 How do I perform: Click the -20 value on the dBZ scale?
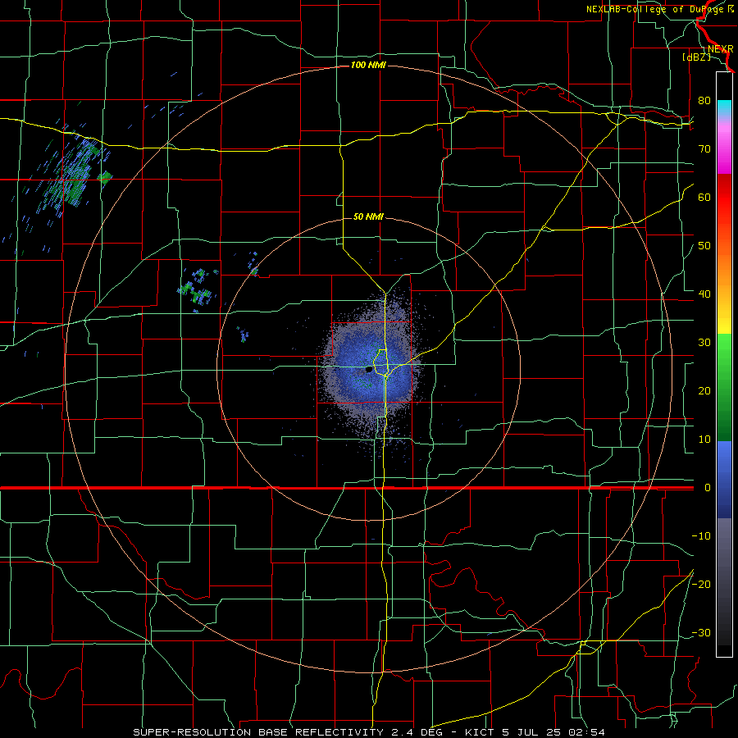701,584
